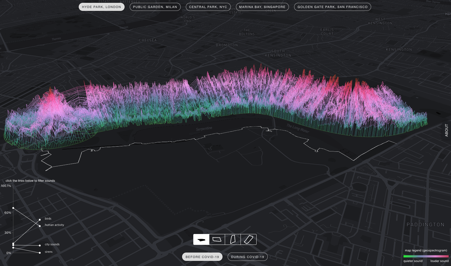
Task: Click THE BOLTONS map label
Action: coord(247,32)
